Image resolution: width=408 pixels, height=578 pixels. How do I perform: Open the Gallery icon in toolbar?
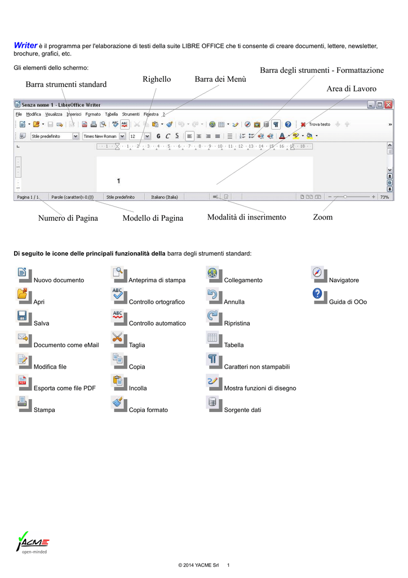pyautogui.click(x=257, y=125)
